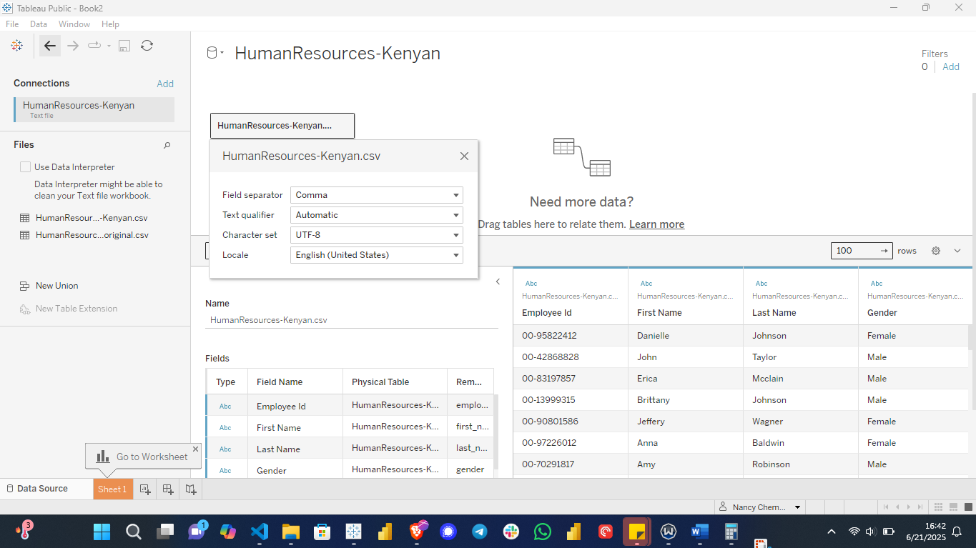Viewport: 976px width, 548px height.
Task: Select HumanResourc...original.csv in Files list
Action: tap(92, 235)
